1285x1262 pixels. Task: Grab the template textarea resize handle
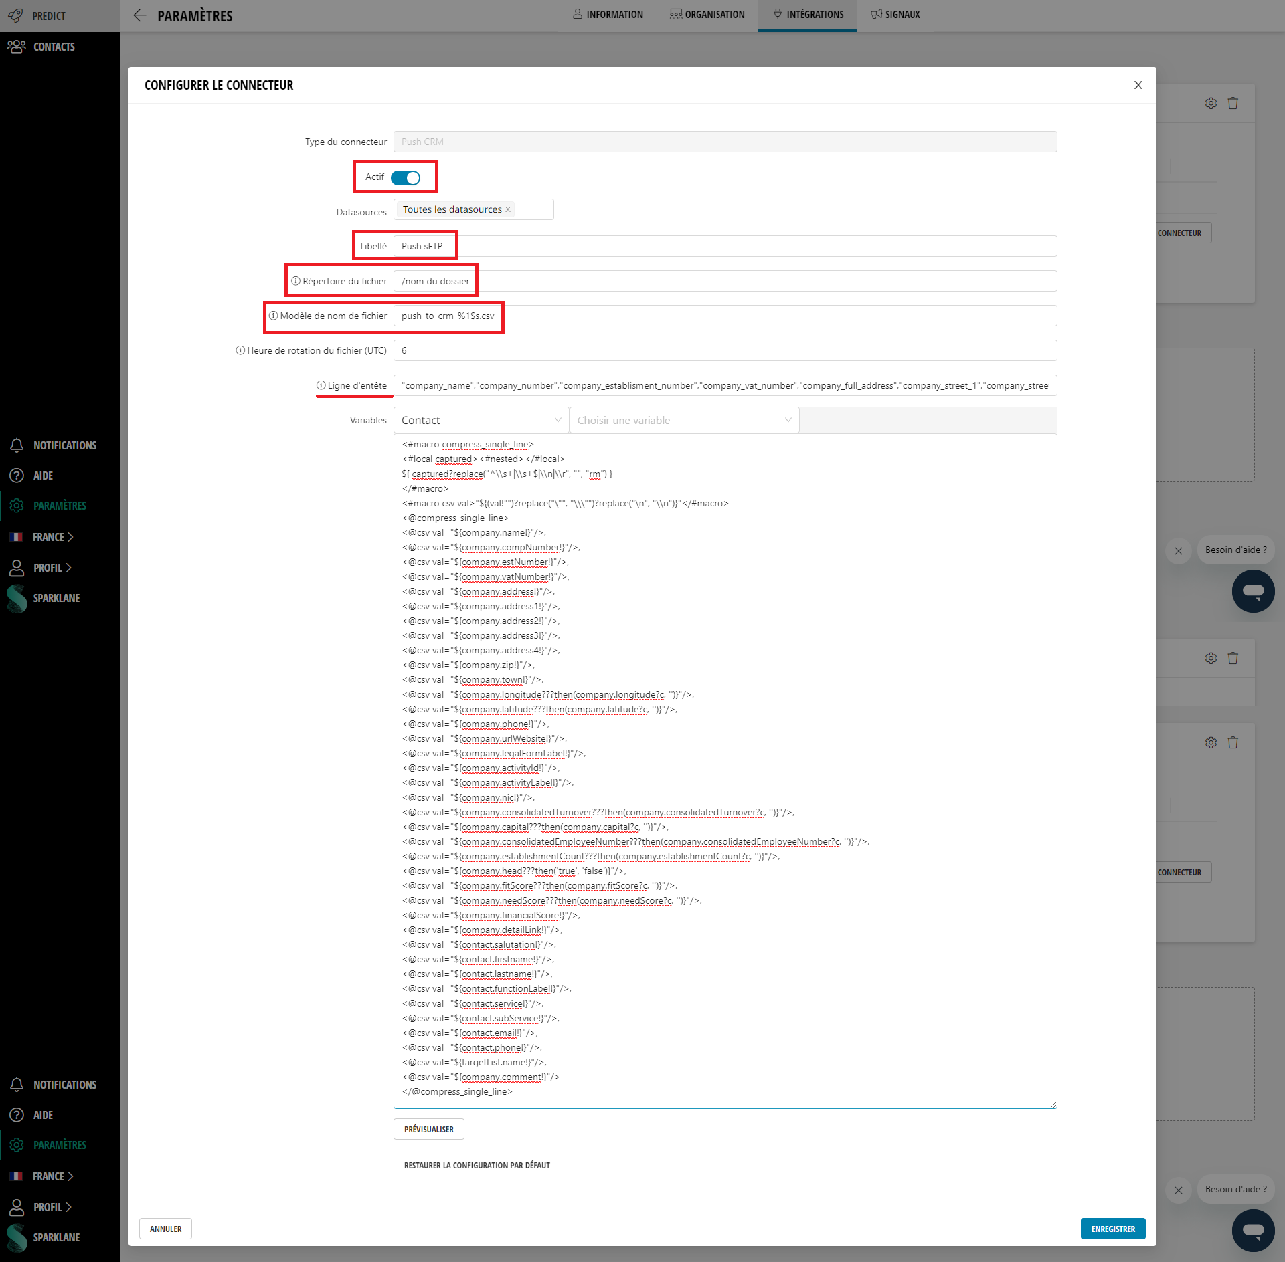click(x=1053, y=1105)
